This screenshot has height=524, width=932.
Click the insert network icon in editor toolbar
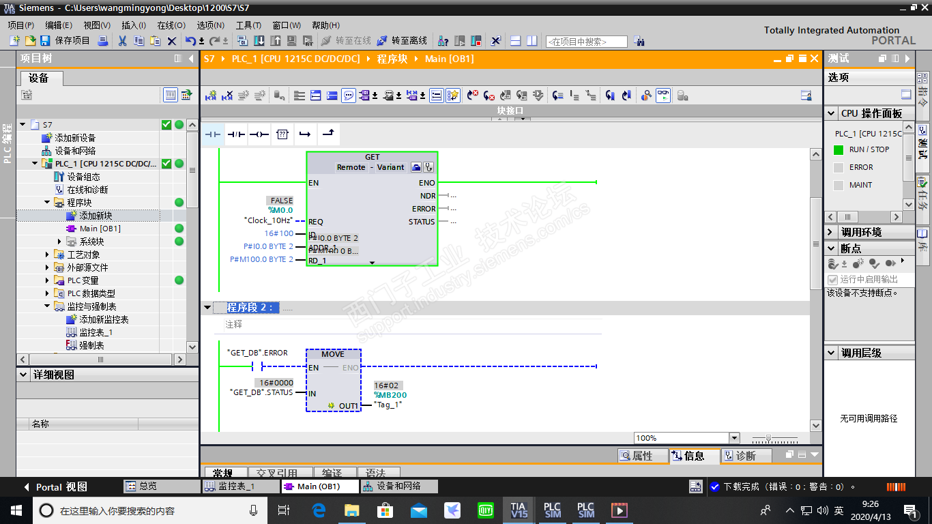click(x=212, y=96)
